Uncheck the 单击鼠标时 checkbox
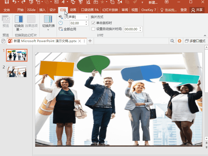Screen dimensions: 208x156 pos(93,23)
